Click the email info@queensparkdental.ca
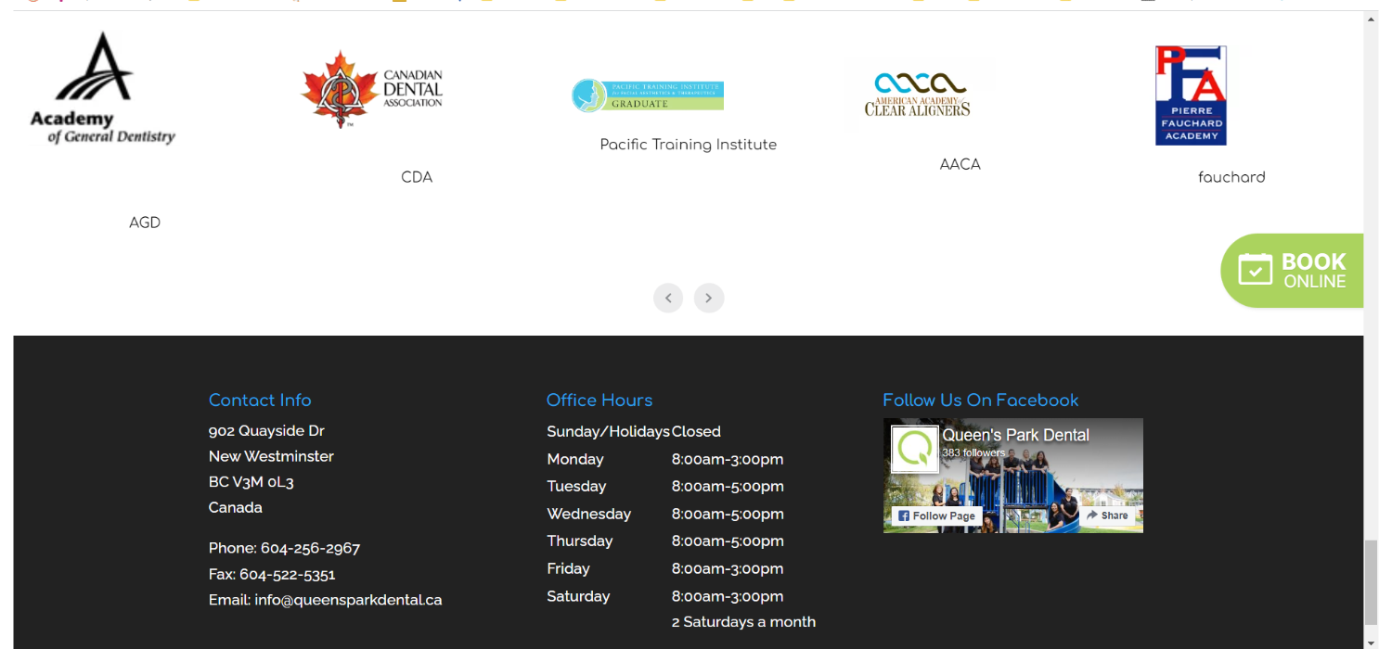Viewport: 1392px width, 649px height. [x=348, y=600]
